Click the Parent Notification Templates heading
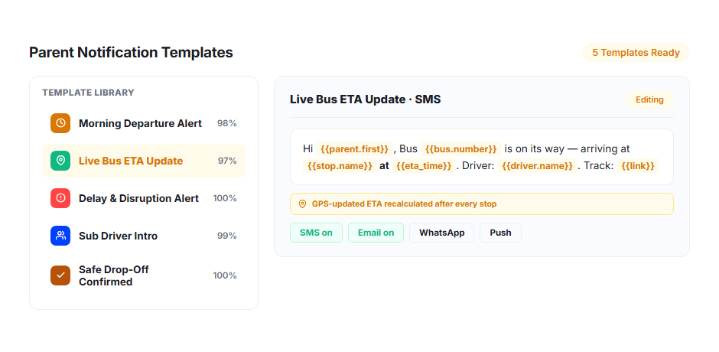Screen dimensions: 719x352 pyautogui.click(x=131, y=52)
